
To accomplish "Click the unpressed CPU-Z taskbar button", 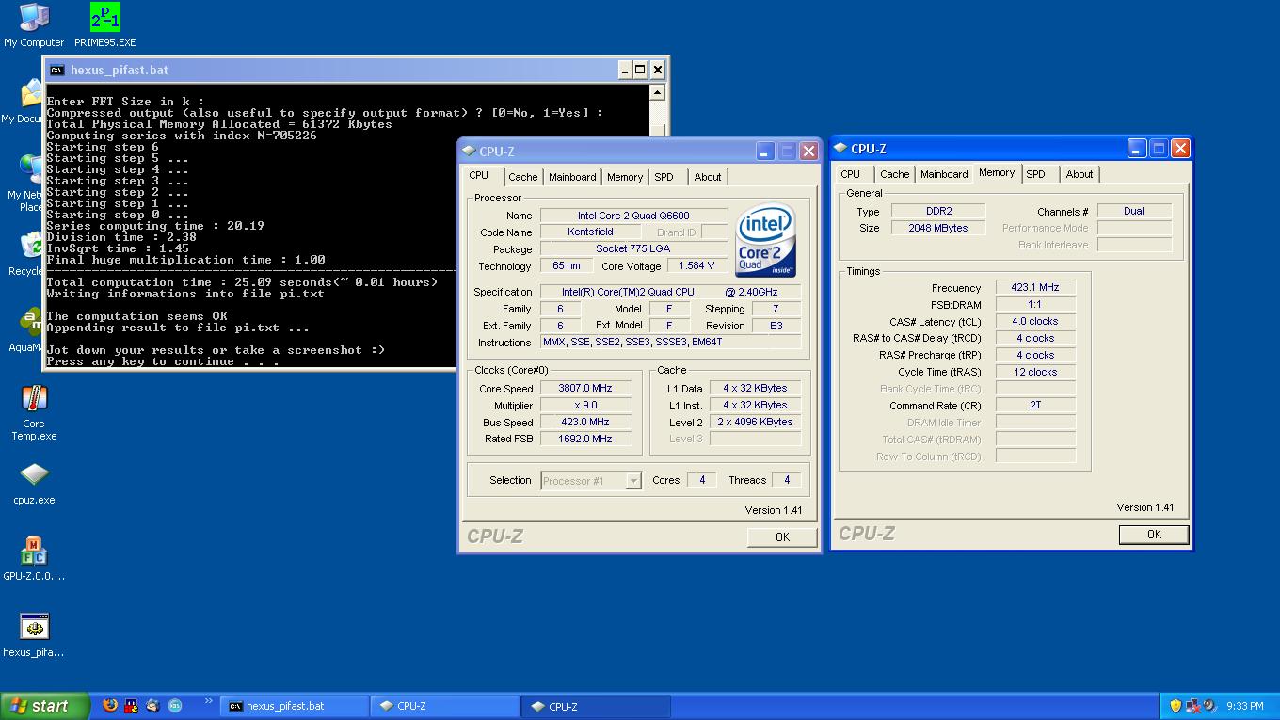I will 446,706.
